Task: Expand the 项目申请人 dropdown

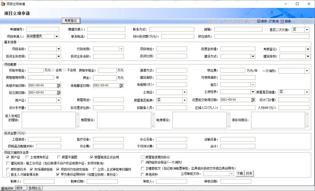Action: (x=57, y=36)
